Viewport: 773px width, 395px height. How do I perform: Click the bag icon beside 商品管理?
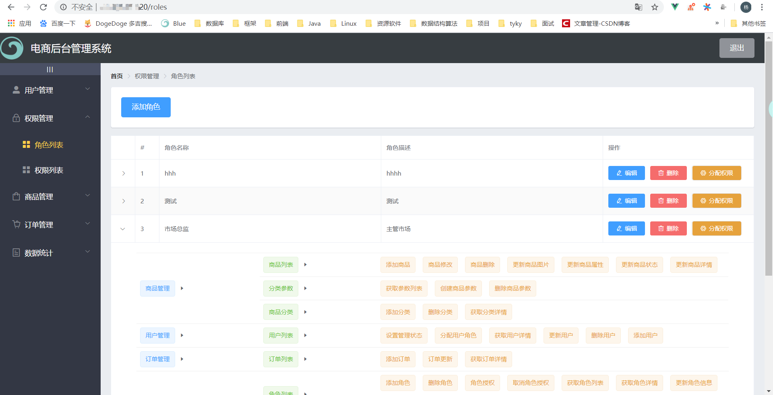pyautogui.click(x=16, y=196)
